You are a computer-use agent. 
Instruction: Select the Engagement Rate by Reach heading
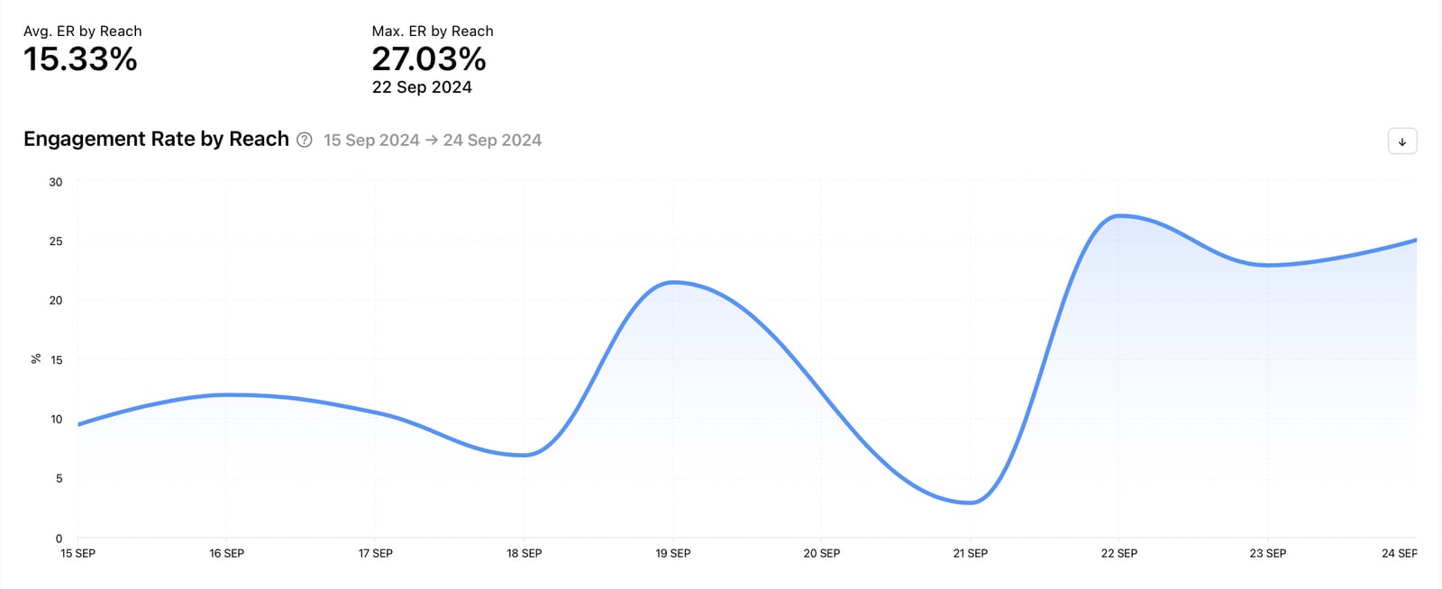[x=155, y=139]
